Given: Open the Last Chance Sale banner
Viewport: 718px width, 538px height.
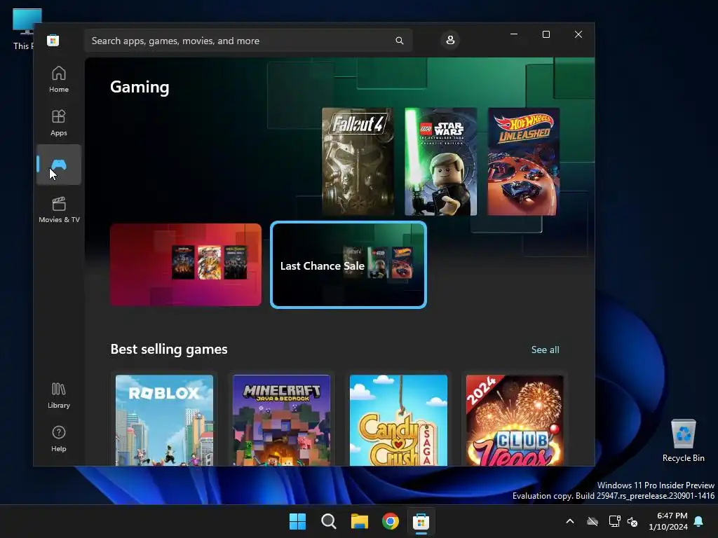Looking at the screenshot, I should [x=348, y=265].
